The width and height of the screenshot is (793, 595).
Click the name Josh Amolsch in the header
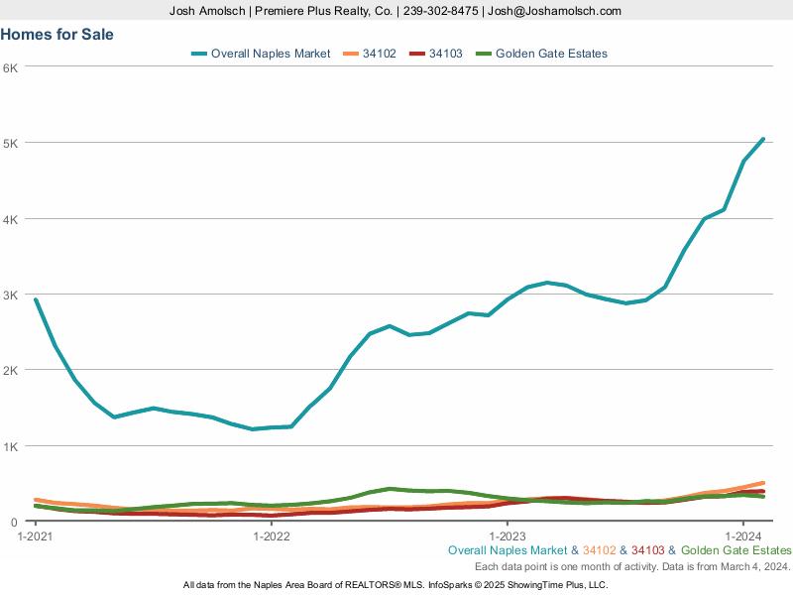tap(207, 11)
